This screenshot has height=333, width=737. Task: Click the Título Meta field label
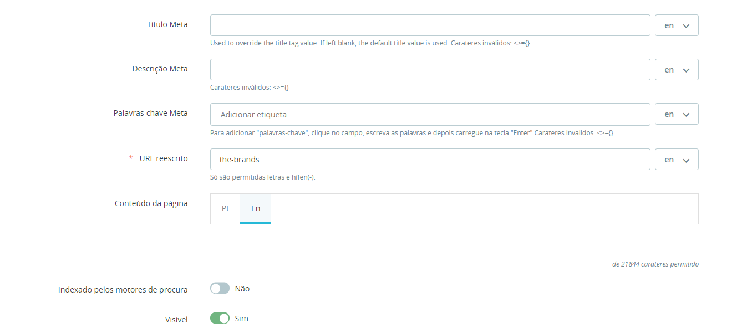(167, 24)
